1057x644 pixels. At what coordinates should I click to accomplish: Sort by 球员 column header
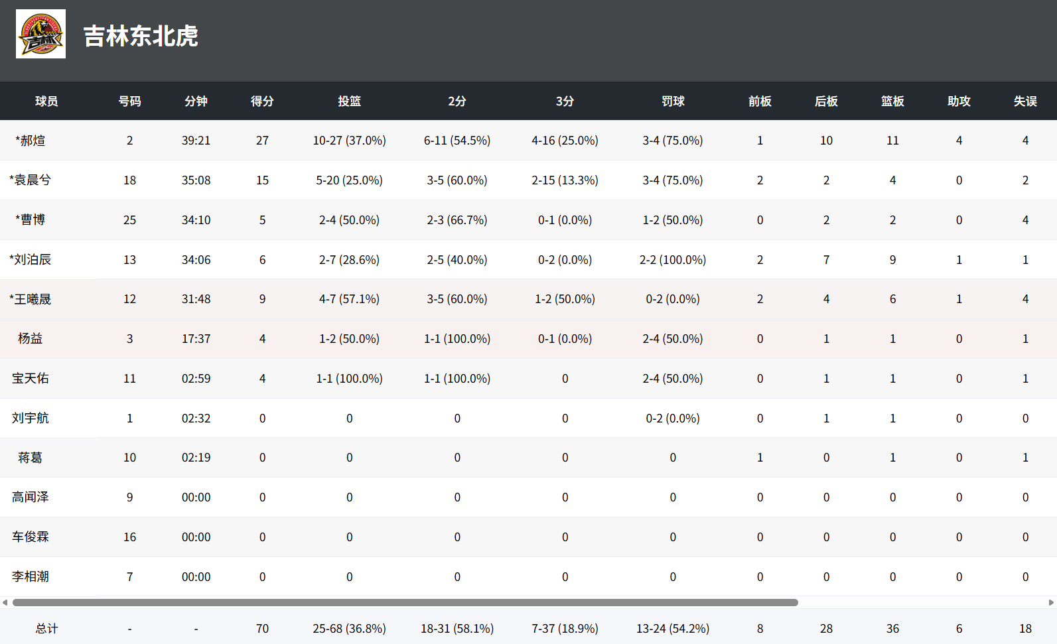(46, 101)
